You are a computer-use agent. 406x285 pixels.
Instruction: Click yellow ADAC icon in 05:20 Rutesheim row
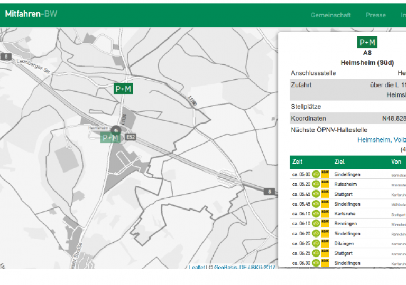click(325, 184)
